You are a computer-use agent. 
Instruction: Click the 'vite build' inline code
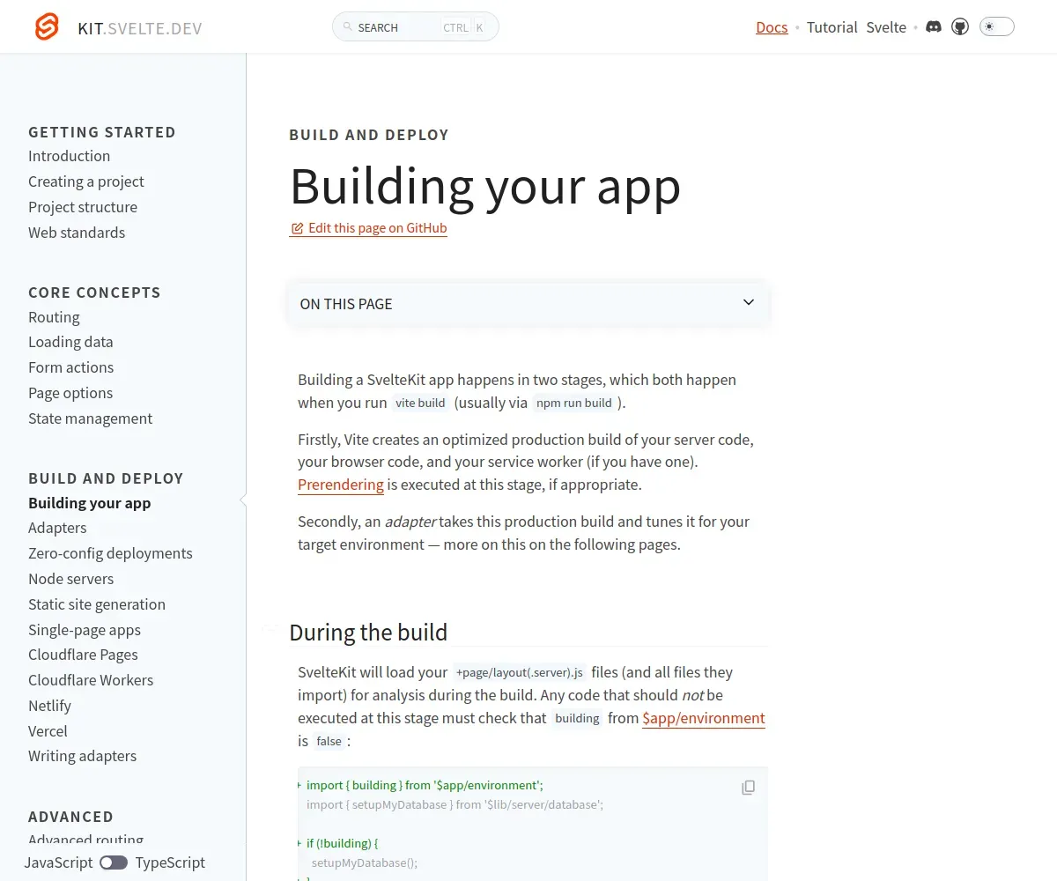(420, 403)
